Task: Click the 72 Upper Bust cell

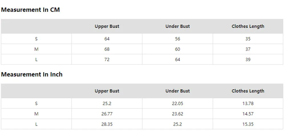Action: (107, 59)
